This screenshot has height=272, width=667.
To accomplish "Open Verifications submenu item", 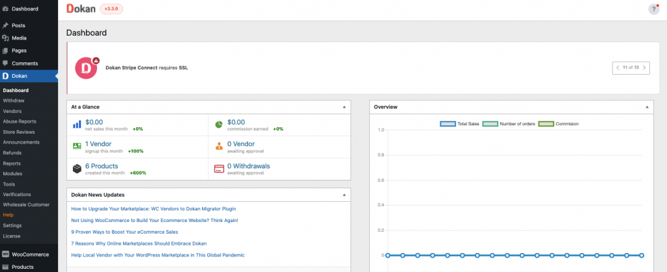I will coord(17,194).
